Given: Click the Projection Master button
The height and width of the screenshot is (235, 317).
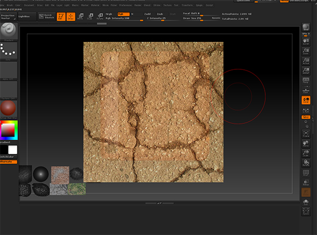Looking at the screenshot, I should coord(7,16).
